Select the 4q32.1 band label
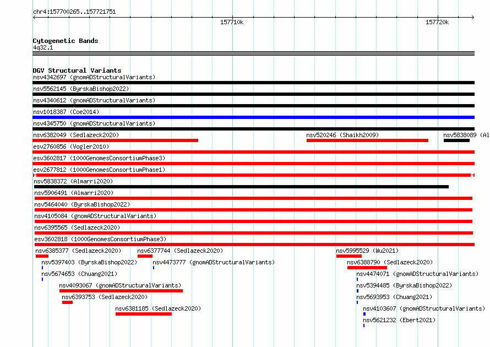The image size is (490, 347). coord(43,47)
